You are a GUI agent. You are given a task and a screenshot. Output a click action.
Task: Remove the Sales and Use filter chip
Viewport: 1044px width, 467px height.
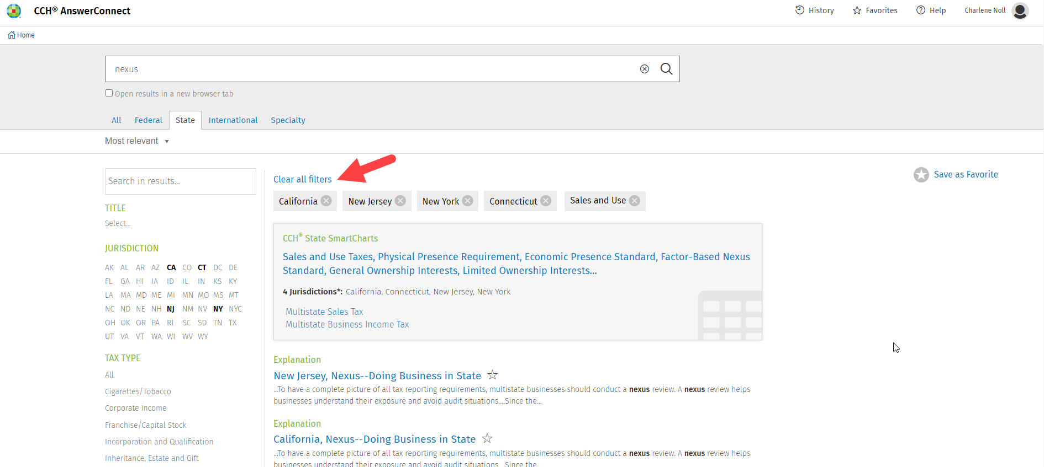pos(635,201)
